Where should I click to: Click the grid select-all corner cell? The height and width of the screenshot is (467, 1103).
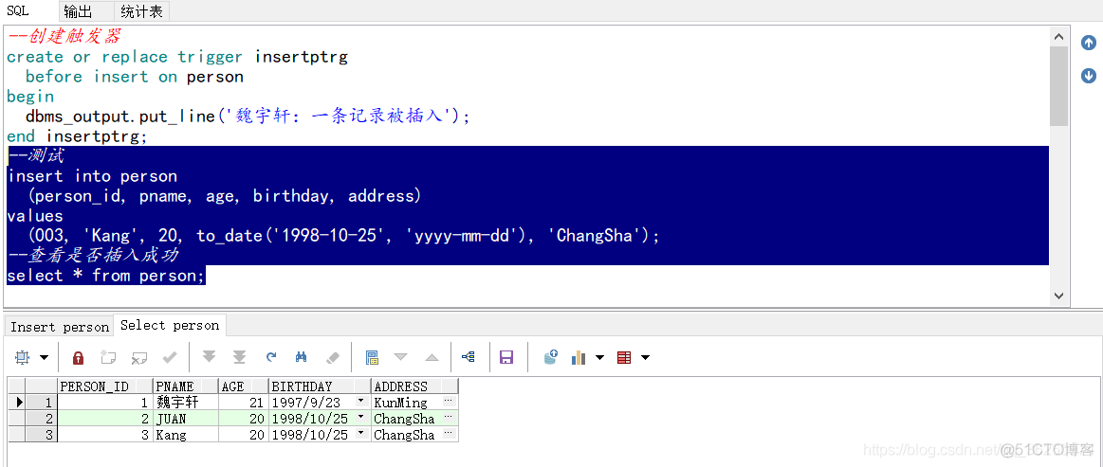pyautogui.click(x=17, y=386)
